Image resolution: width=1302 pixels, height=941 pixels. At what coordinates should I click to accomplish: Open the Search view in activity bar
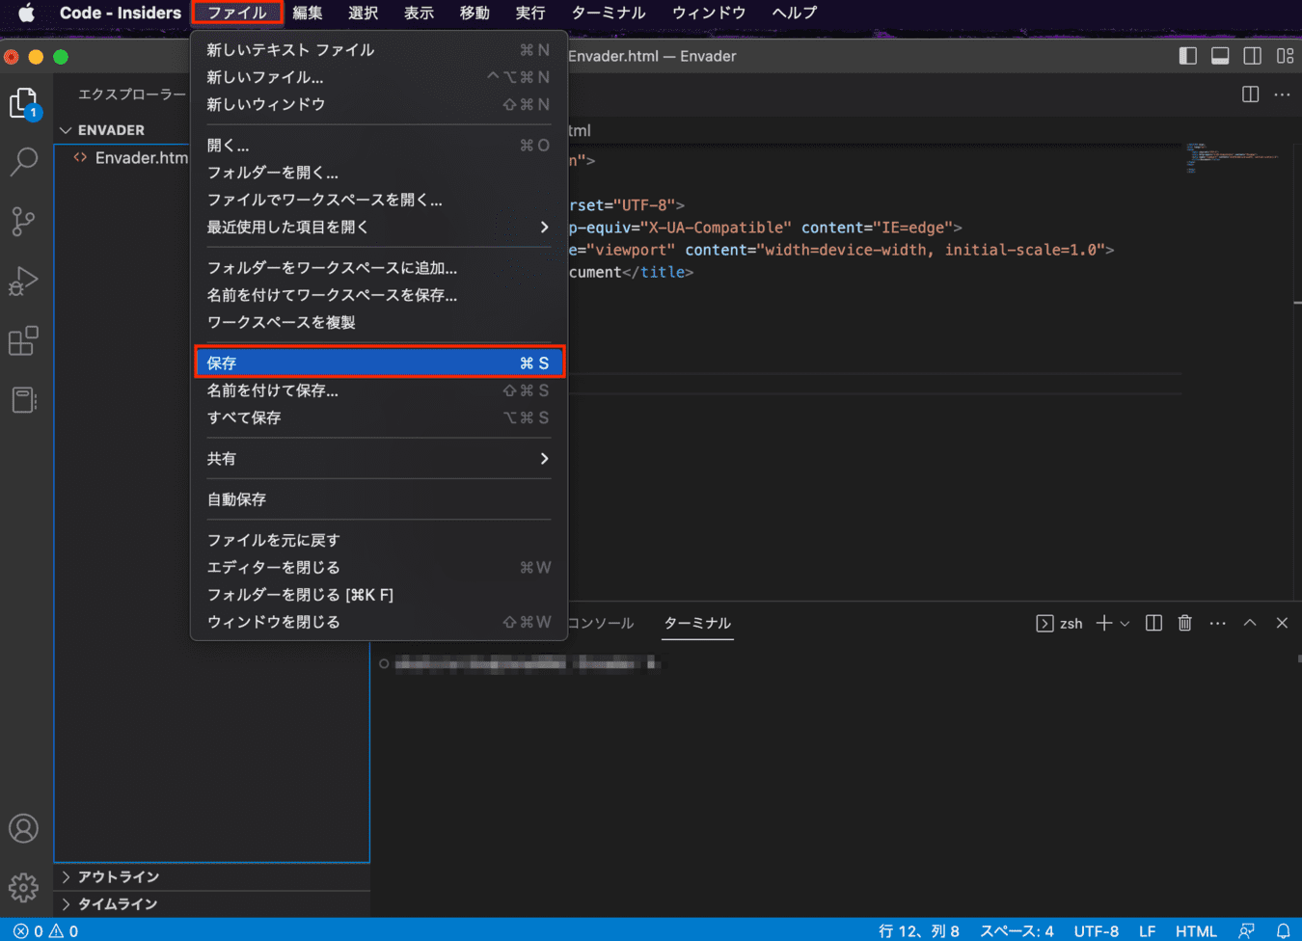[x=23, y=161]
